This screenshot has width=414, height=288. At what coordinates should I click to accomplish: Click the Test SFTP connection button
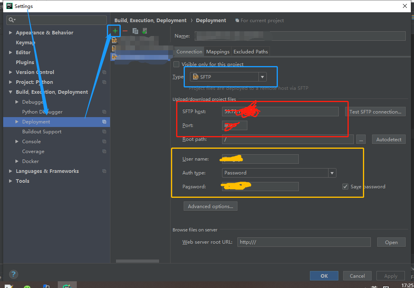tap(375, 111)
